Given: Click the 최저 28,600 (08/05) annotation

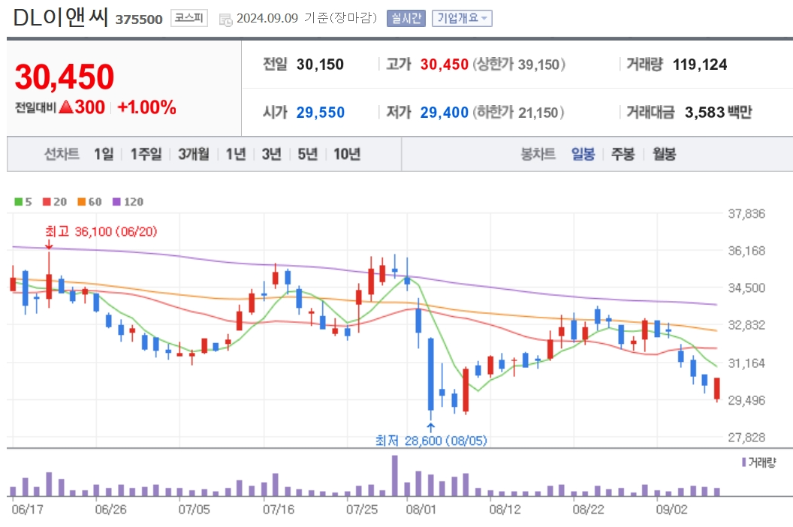Looking at the screenshot, I should (431, 441).
